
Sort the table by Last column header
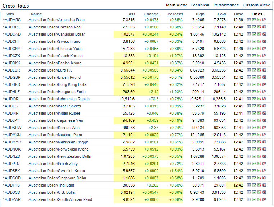click(131, 14)
